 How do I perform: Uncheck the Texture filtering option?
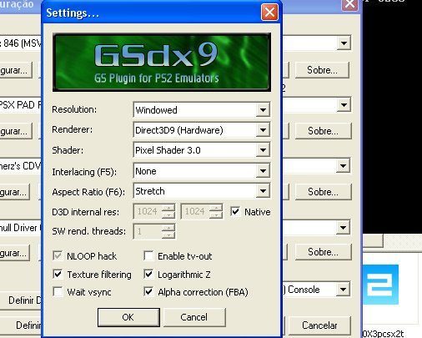tap(58, 275)
